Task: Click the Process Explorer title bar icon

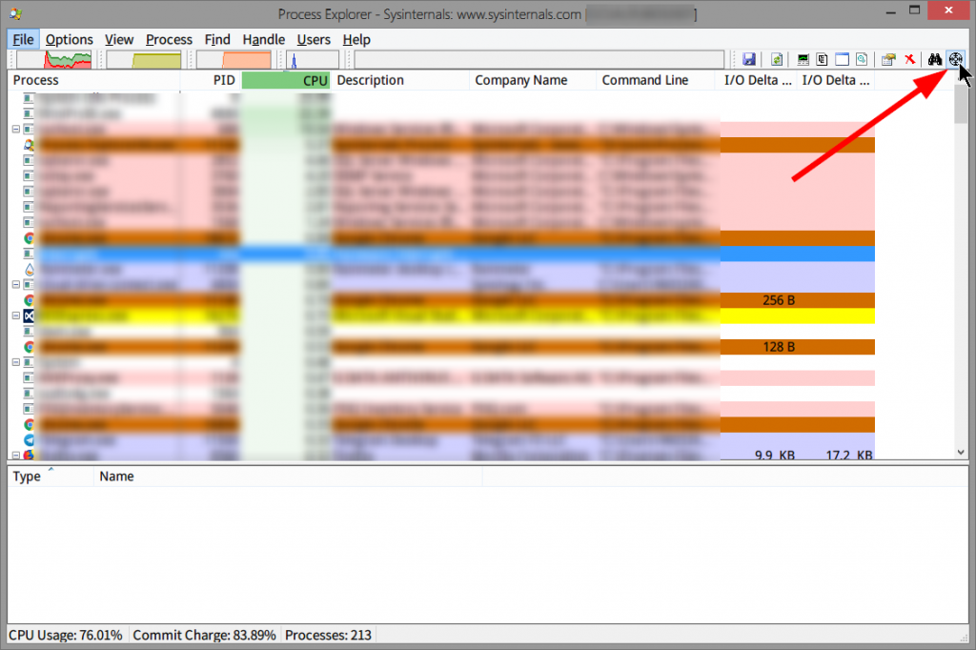Action: tap(16, 13)
